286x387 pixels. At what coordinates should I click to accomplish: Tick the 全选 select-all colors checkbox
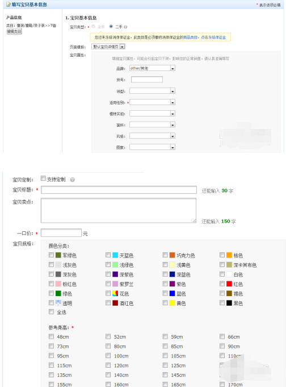51,312
